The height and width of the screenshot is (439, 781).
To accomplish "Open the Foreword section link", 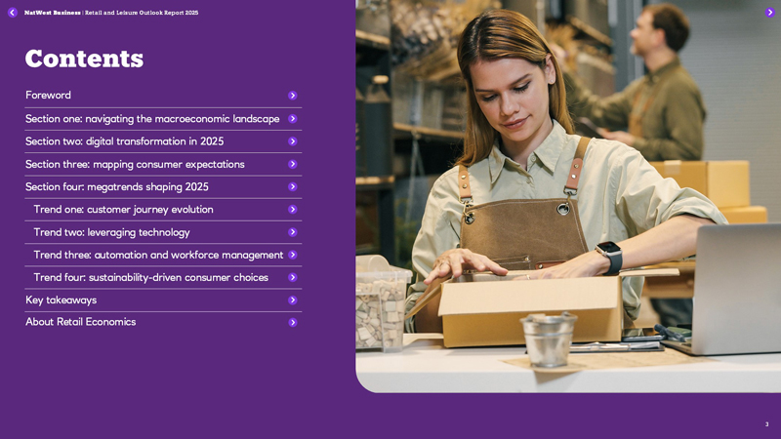I will pyautogui.click(x=49, y=96).
